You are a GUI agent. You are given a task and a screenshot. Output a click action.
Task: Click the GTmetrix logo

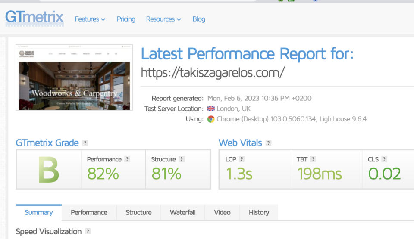click(34, 19)
